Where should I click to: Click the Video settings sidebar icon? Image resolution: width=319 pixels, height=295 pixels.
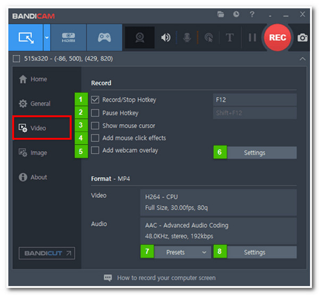coord(23,128)
